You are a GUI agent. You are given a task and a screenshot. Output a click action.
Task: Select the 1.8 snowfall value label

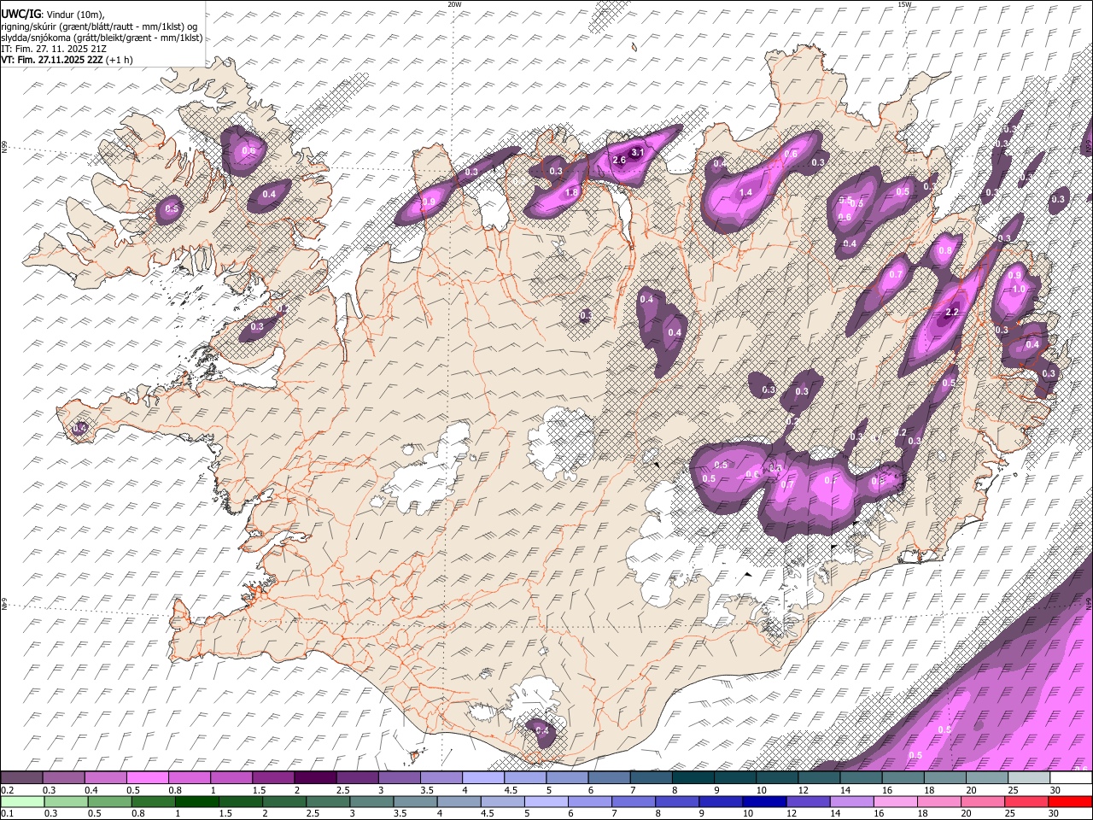571,193
